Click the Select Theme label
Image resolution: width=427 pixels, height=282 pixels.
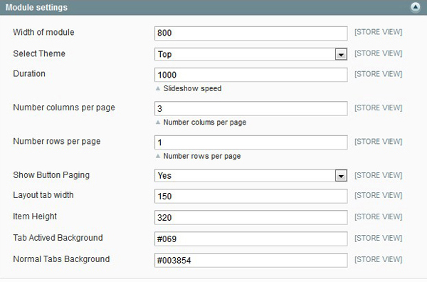tap(39, 53)
